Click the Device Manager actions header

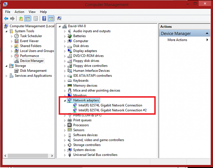(185, 33)
